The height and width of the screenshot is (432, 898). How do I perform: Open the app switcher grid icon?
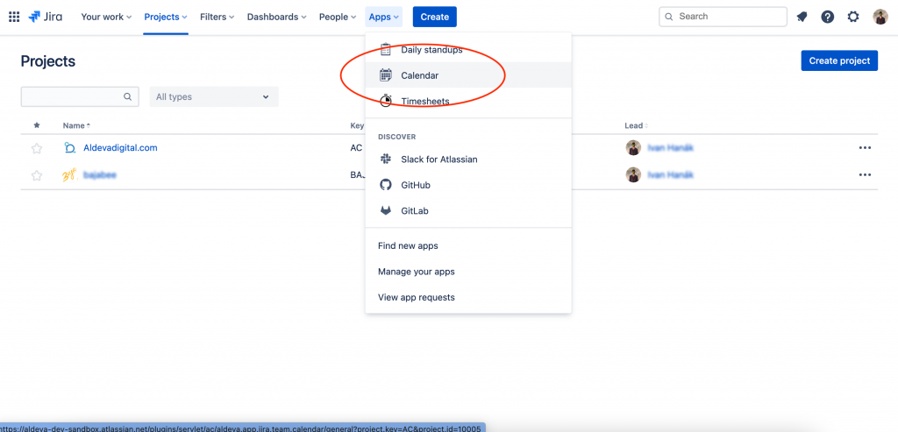coord(14,17)
